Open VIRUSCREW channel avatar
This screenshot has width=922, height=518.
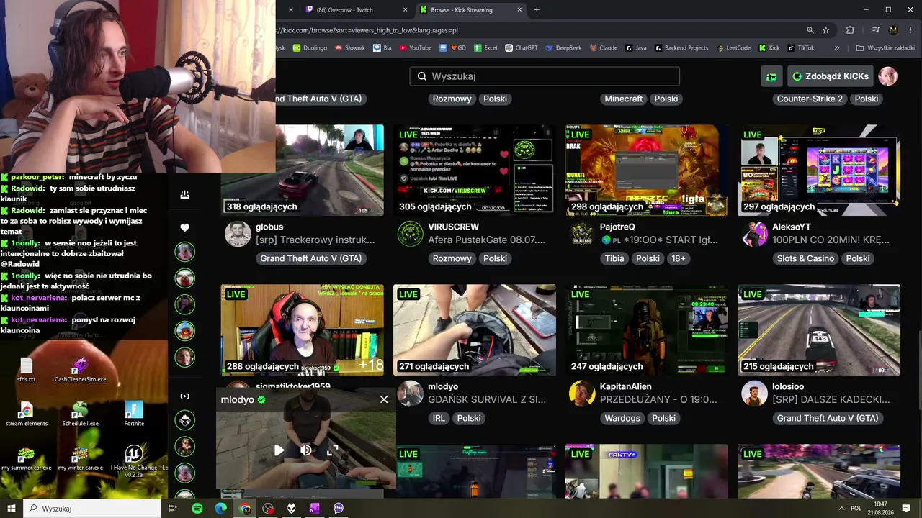[410, 234]
